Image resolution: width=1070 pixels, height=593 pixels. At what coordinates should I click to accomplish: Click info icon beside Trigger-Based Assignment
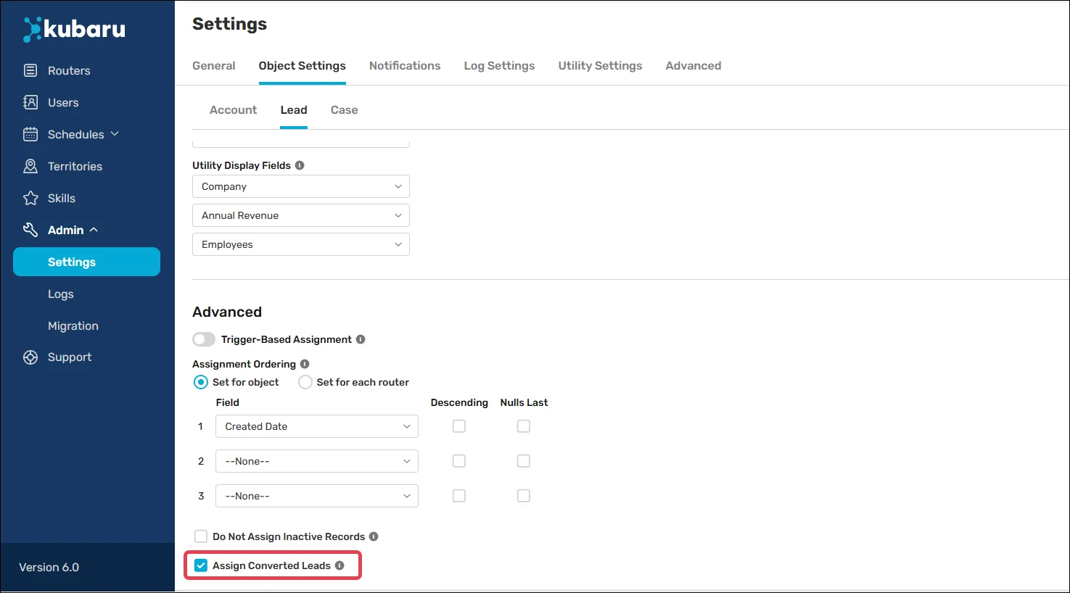361,339
